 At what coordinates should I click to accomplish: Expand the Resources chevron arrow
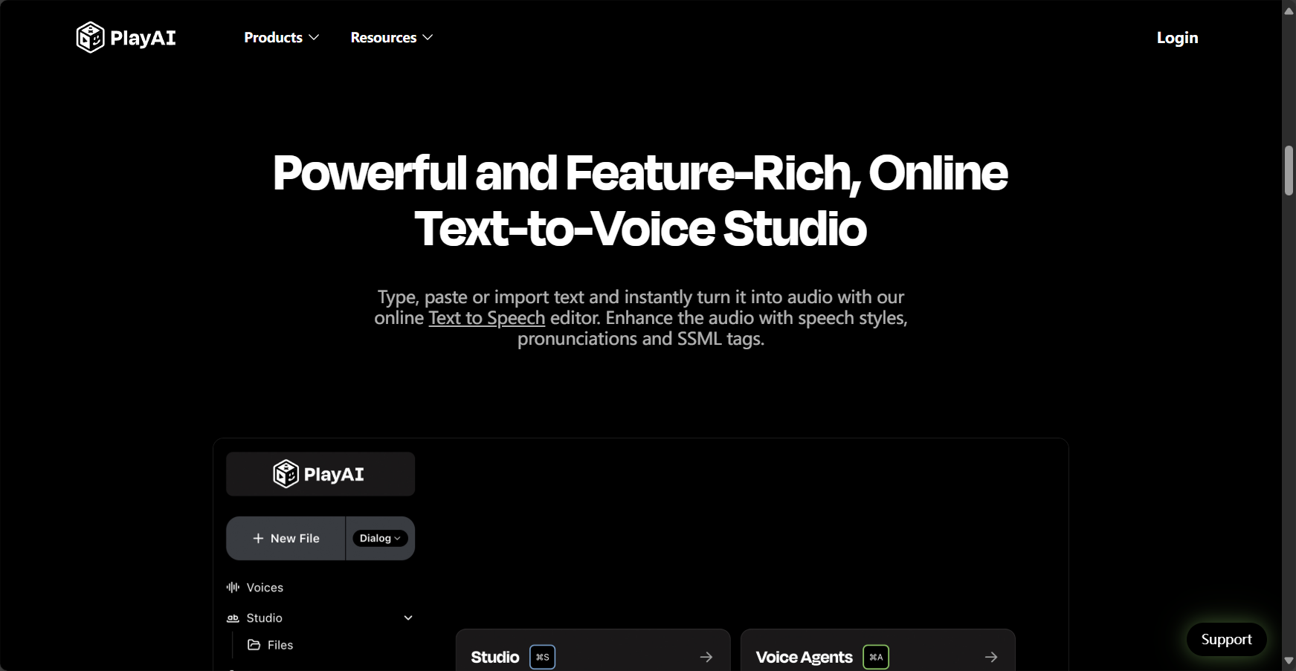[428, 37]
